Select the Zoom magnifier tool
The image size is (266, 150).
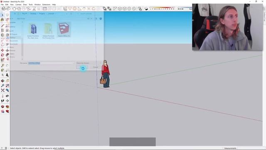(x=2, y=85)
